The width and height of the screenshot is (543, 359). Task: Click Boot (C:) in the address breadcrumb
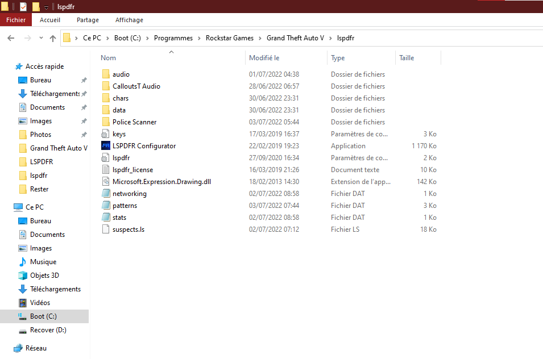(x=127, y=38)
